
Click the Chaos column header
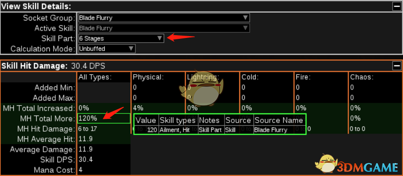(x=361, y=77)
